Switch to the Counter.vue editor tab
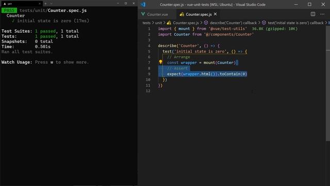This screenshot has height=186, width=330. 157,14
